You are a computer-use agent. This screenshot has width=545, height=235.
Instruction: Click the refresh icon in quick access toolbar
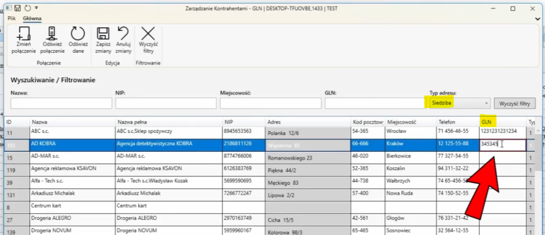[27, 9]
